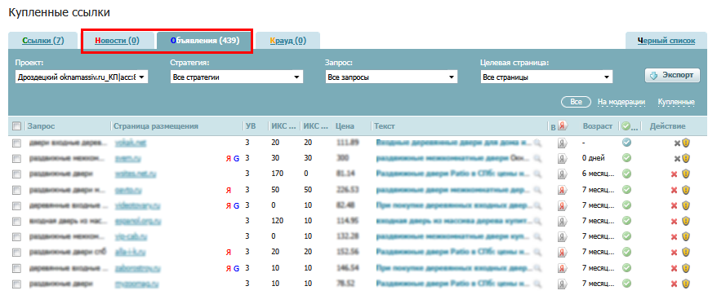Image resolution: width=717 pixels, height=295 pixels.
Task: Select the Все filter pill
Action: 577,102
